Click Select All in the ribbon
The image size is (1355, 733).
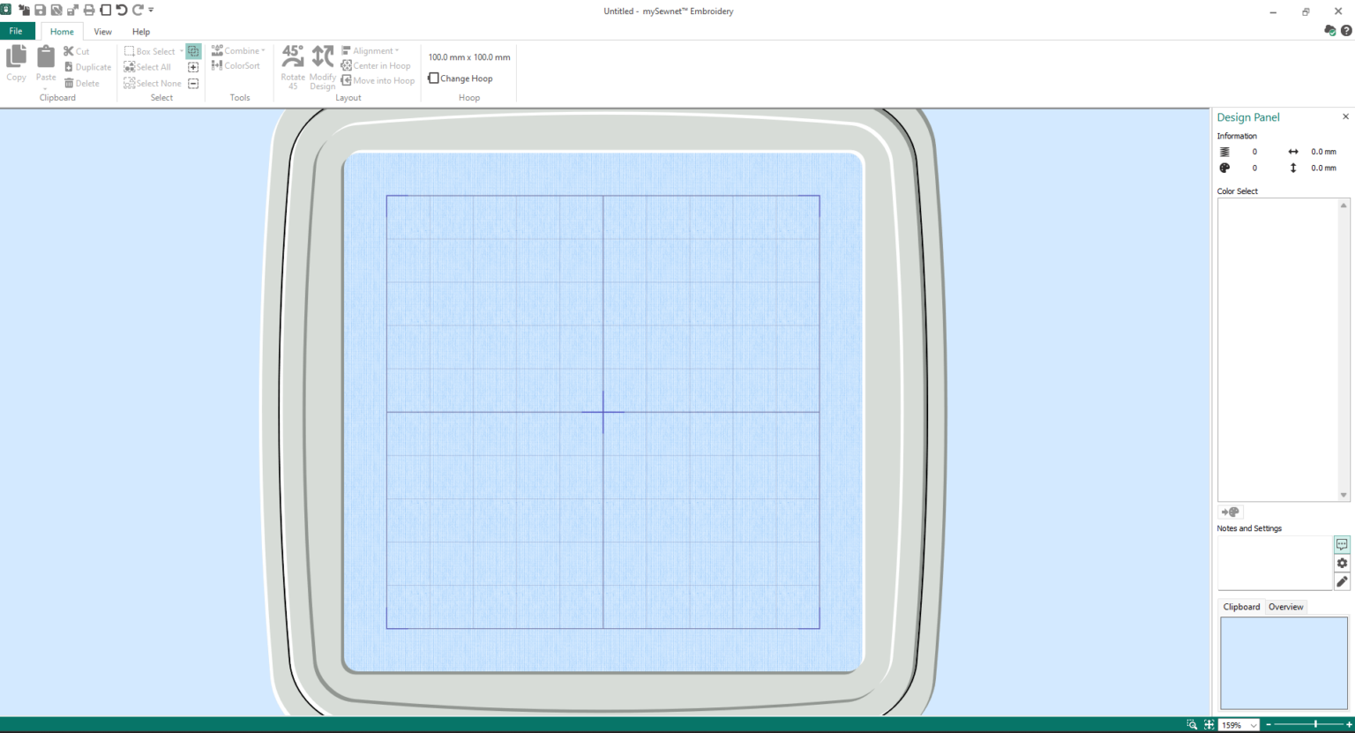[x=147, y=66]
